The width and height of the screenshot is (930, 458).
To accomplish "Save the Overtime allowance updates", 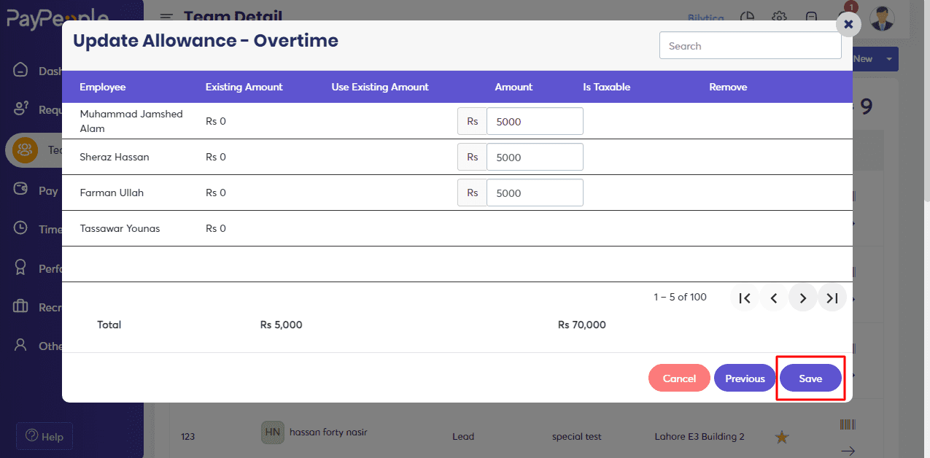I will 810,378.
